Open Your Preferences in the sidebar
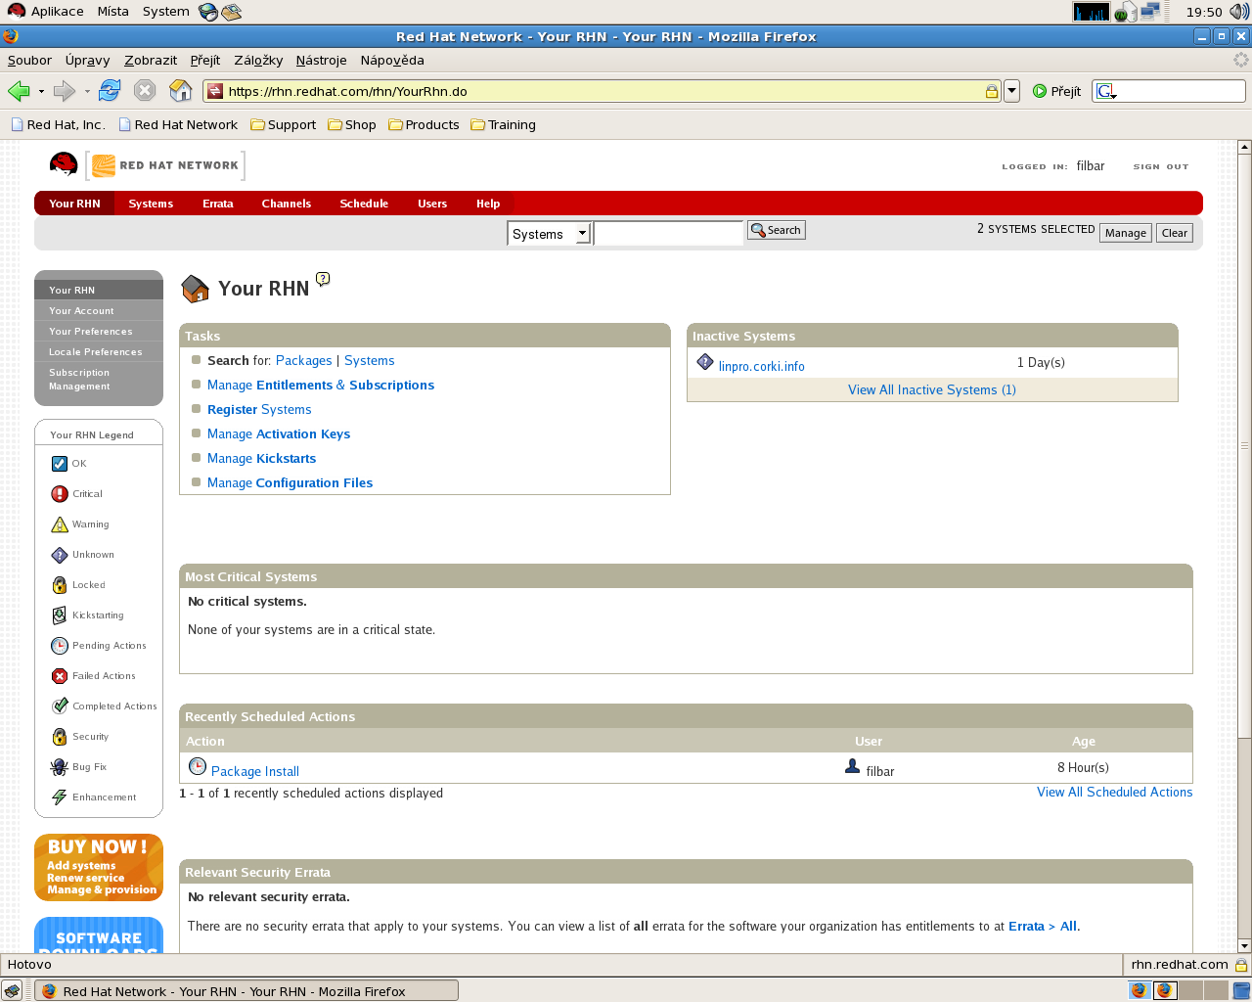Image resolution: width=1252 pixels, height=1002 pixels. (91, 332)
